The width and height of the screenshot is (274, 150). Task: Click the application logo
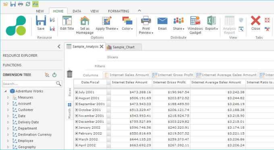tap(16, 25)
